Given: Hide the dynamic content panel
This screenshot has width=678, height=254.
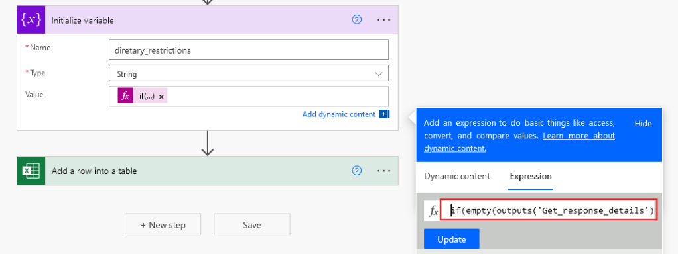Looking at the screenshot, I should pos(643,123).
